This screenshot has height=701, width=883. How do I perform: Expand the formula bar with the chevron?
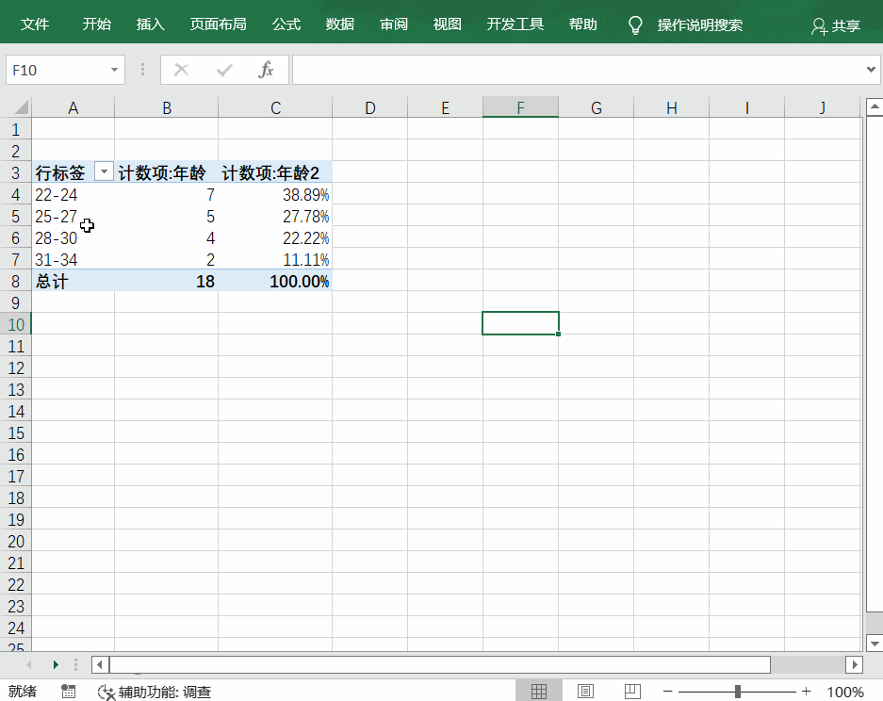point(871,70)
